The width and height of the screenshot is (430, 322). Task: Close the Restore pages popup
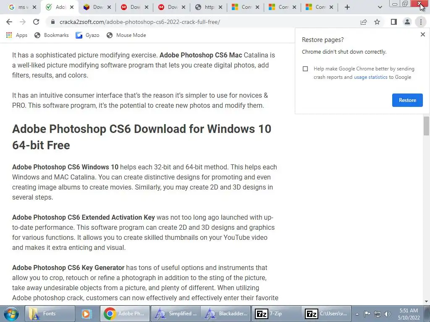[422, 34]
